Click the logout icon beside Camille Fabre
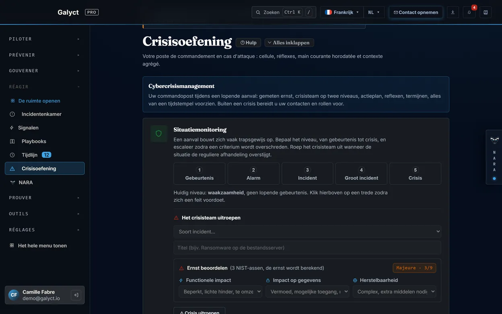Viewport: 502px width, 314px height. click(x=76, y=295)
